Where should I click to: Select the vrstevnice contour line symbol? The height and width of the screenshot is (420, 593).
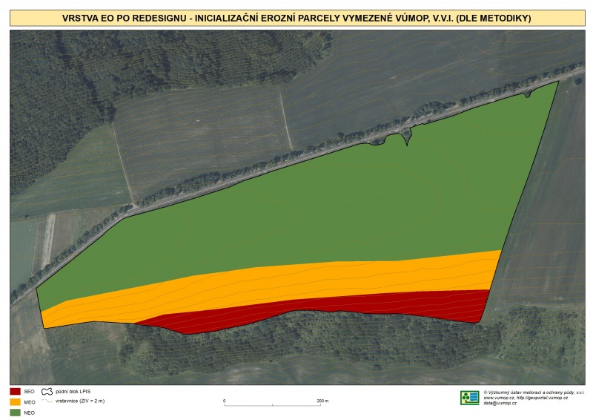[47, 401]
